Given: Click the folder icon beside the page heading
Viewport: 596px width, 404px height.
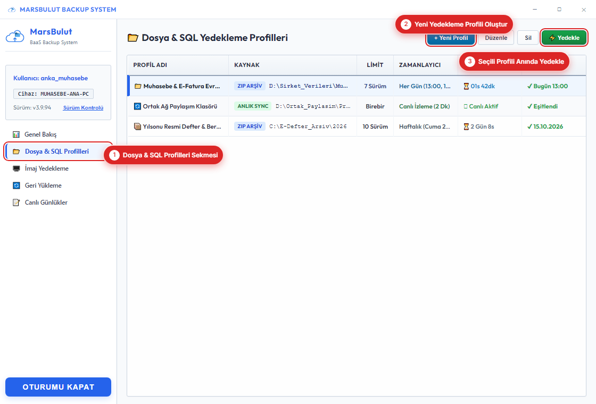Looking at the screenshot, I should (x=133, y=38).
